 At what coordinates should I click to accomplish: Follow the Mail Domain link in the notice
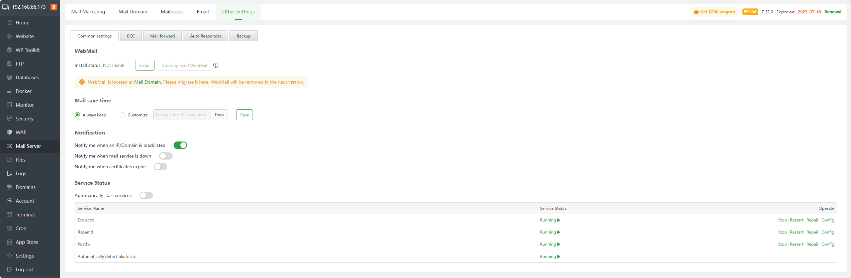click(148, 82)
